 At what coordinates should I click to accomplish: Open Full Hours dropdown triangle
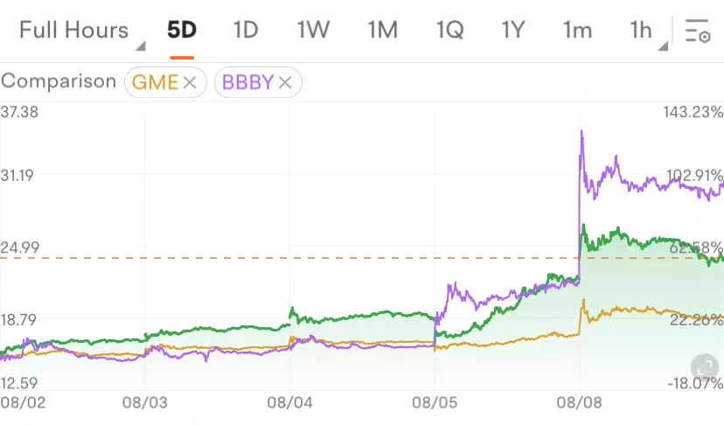coord(141,45)
